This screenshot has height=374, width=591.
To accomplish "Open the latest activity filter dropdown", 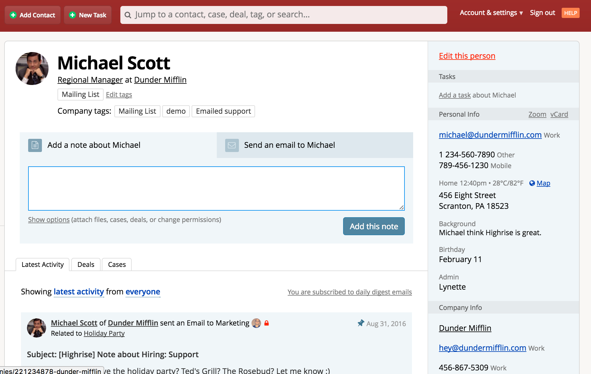I will click(x=79, y=292).
